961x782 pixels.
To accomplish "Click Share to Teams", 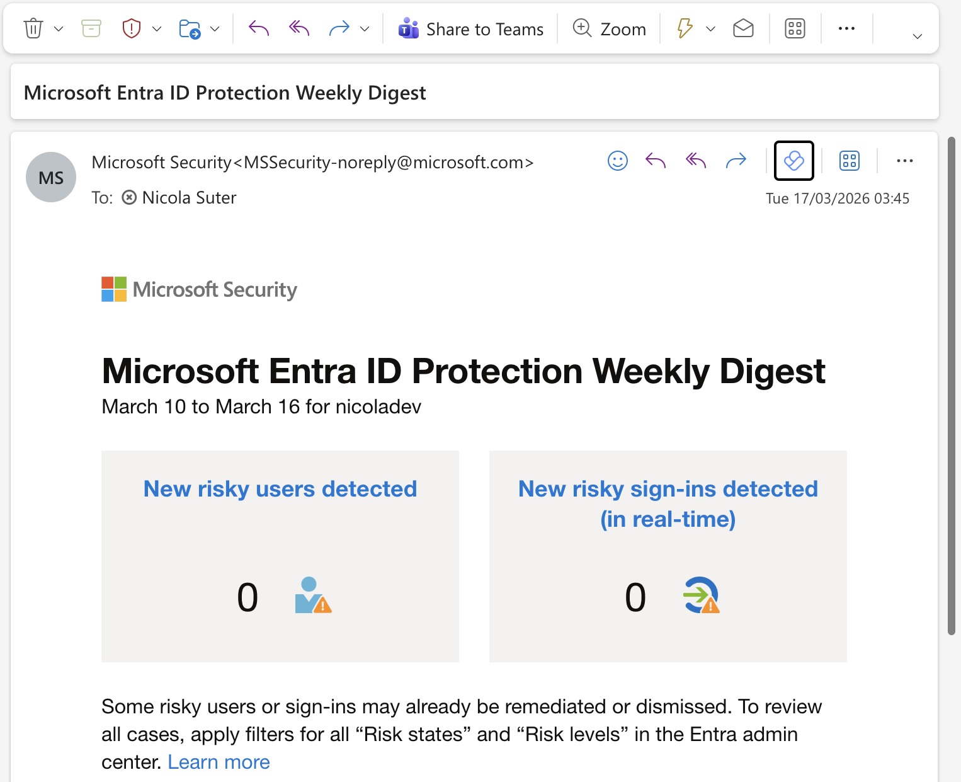I will [x=470, y=28].
